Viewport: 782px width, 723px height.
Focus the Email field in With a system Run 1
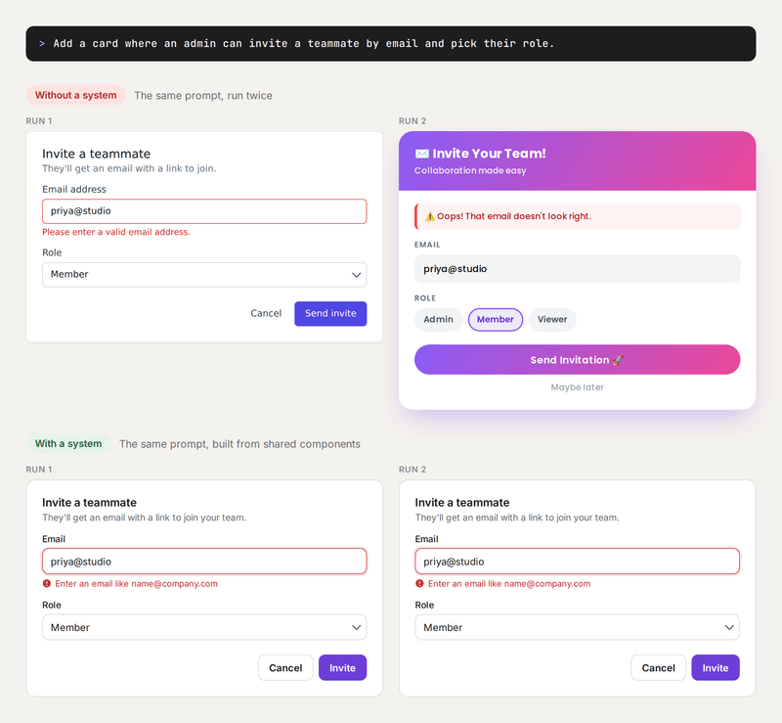click(204, 562)
